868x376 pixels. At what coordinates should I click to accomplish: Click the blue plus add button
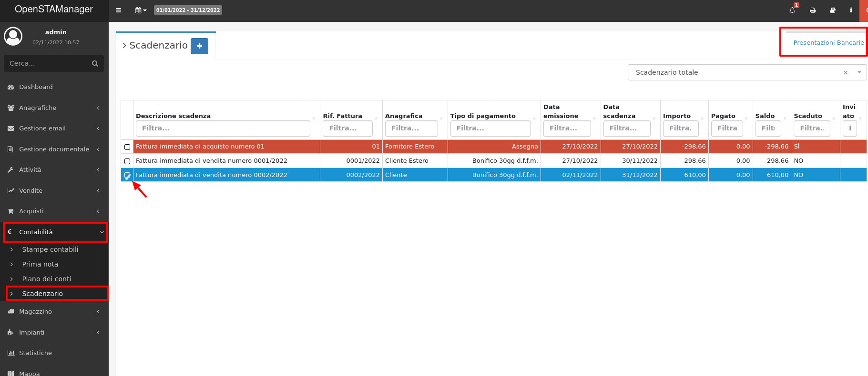click(199, 46)
